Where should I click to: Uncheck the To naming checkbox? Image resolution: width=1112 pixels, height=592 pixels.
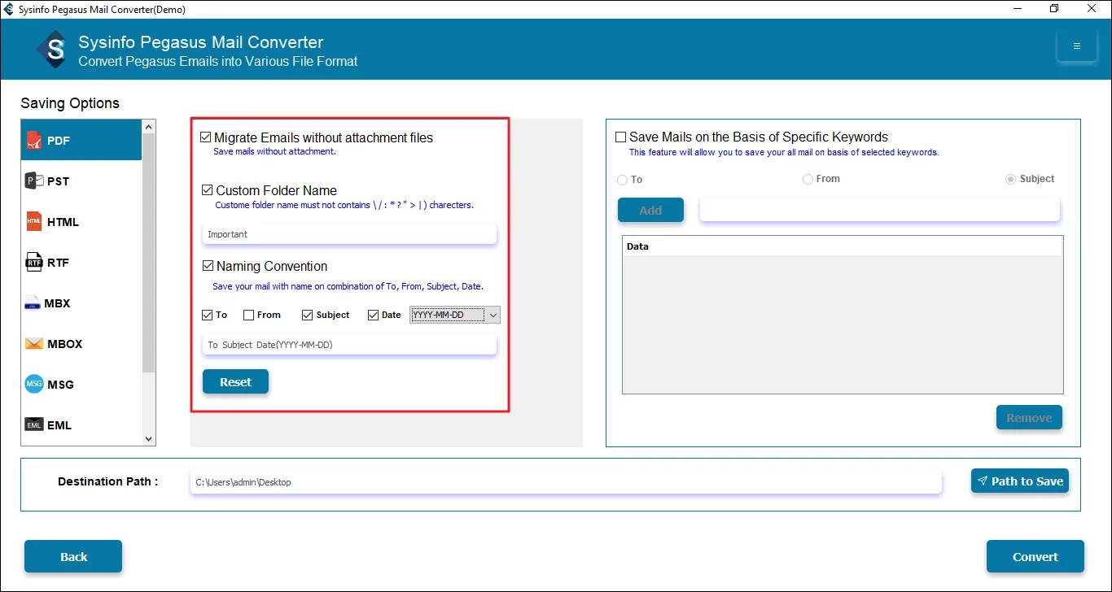(208, 315)
